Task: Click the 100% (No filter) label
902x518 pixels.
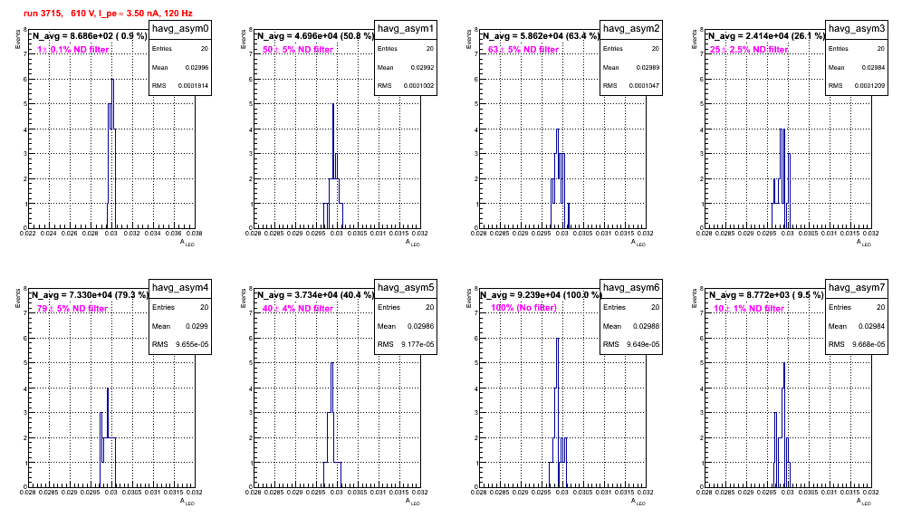Action: point(524,308)
